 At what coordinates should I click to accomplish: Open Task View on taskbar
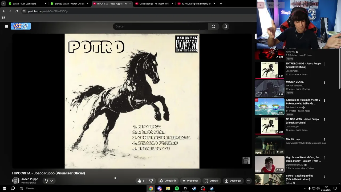[x=21, y=189]
